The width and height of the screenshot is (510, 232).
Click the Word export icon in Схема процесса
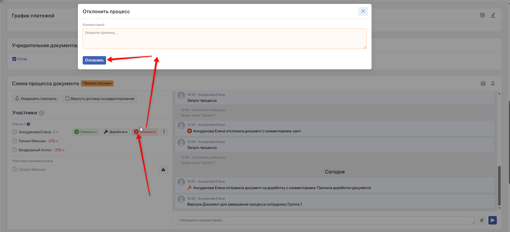click(483, 83)
